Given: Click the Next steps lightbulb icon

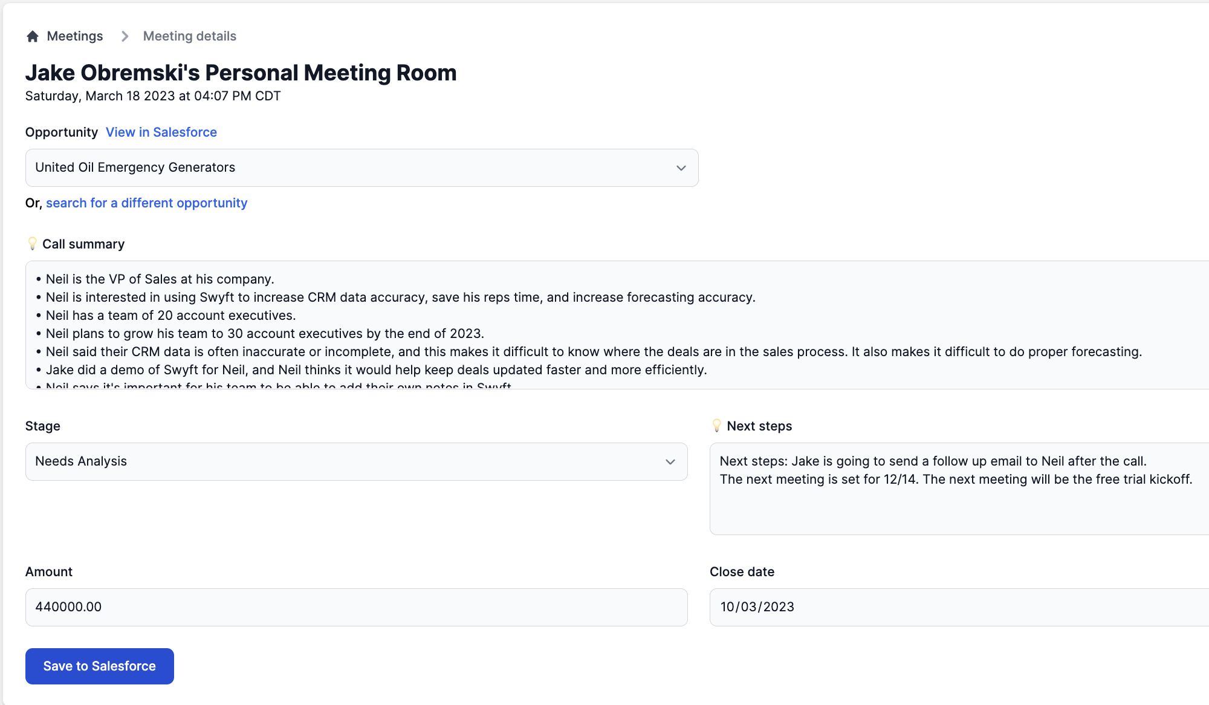Looking at the screenshot, I should pos(717,426).
